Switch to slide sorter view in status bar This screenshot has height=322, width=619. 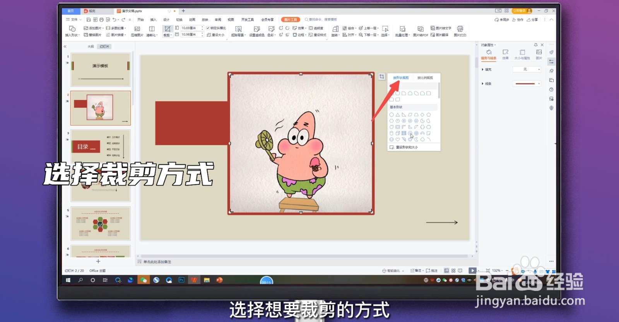pyautogui.click(x=453, y=271)
